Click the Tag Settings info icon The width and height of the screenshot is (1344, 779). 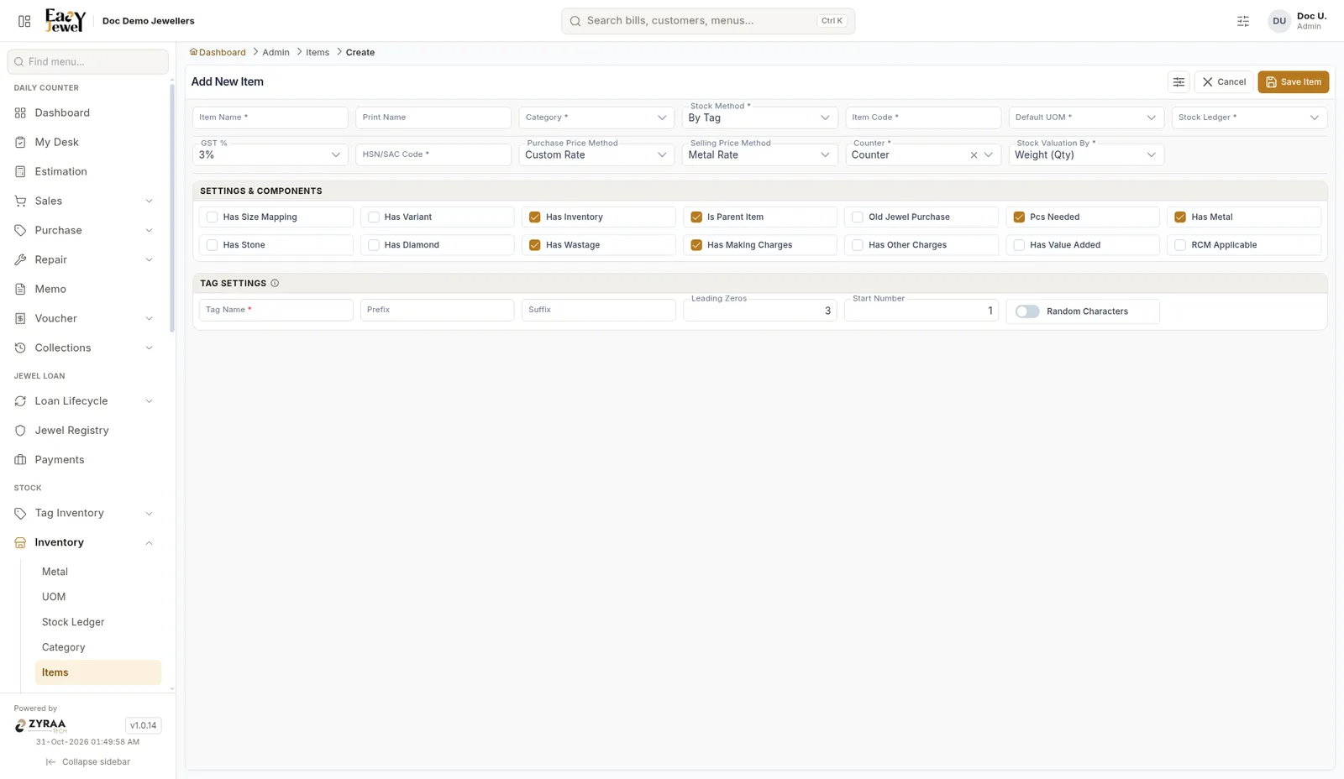click(x=275, y=284)
